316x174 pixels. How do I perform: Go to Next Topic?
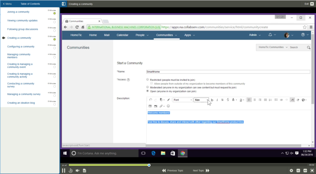[201, 170]
